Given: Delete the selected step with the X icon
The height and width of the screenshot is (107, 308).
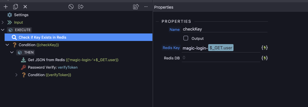Looking at the screenshot, I should click(25, 7).
